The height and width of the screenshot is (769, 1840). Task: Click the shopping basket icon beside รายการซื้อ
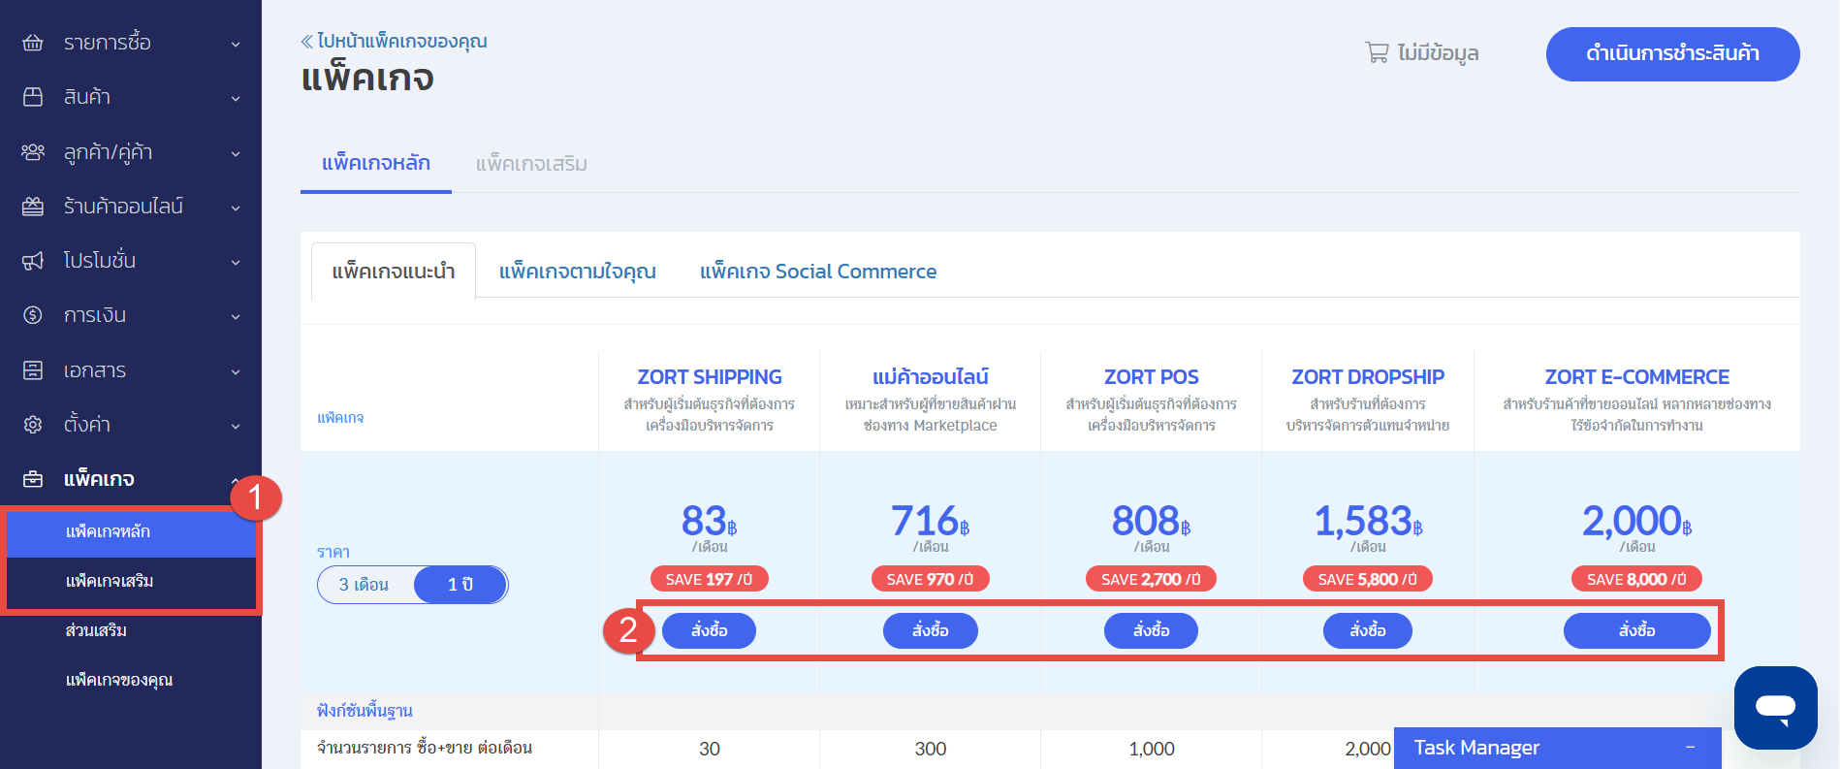click(33, 43)
